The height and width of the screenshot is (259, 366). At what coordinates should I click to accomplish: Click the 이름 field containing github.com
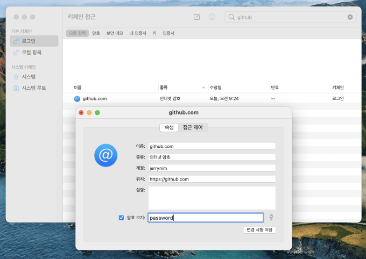(x=212, y=146)
